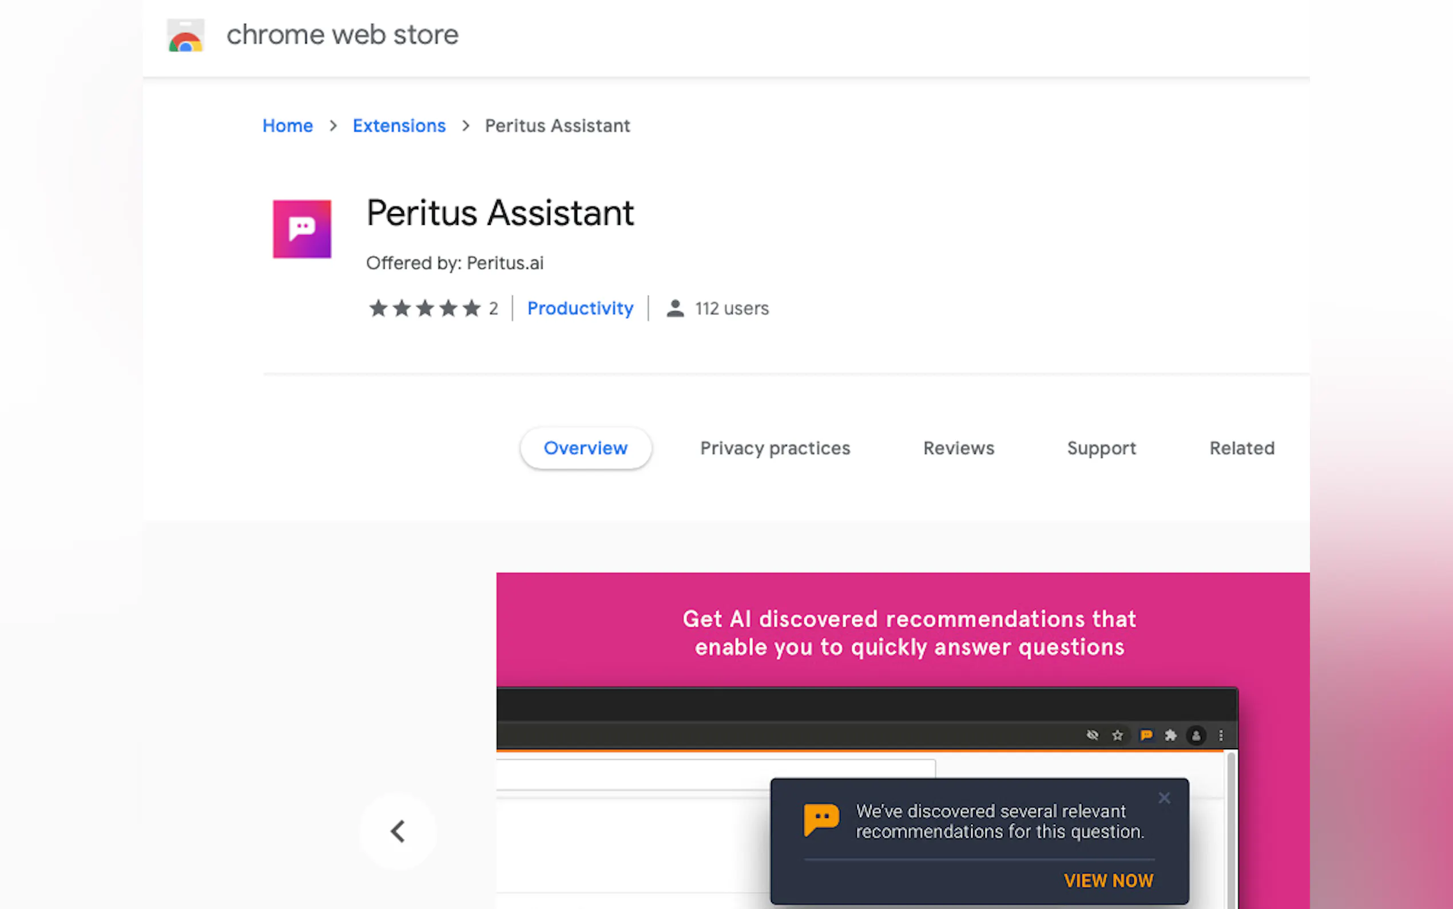Screen dimensions: 1453x909
Task: Click the Home breadcrumb link
Action: 288,126
